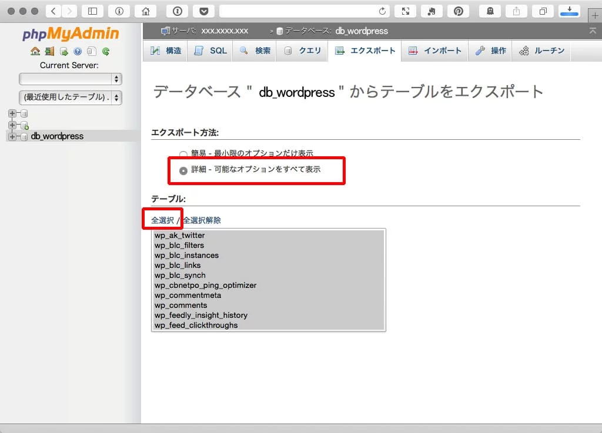This screenshot has height=433, width=602.
Task: Open the クエリ query tab
Action: pos(302,51)
